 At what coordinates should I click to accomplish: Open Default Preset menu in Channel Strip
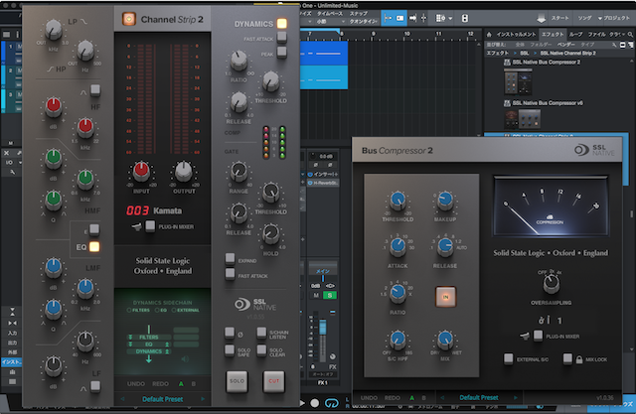pyautogui.click(x=162, y=399)
